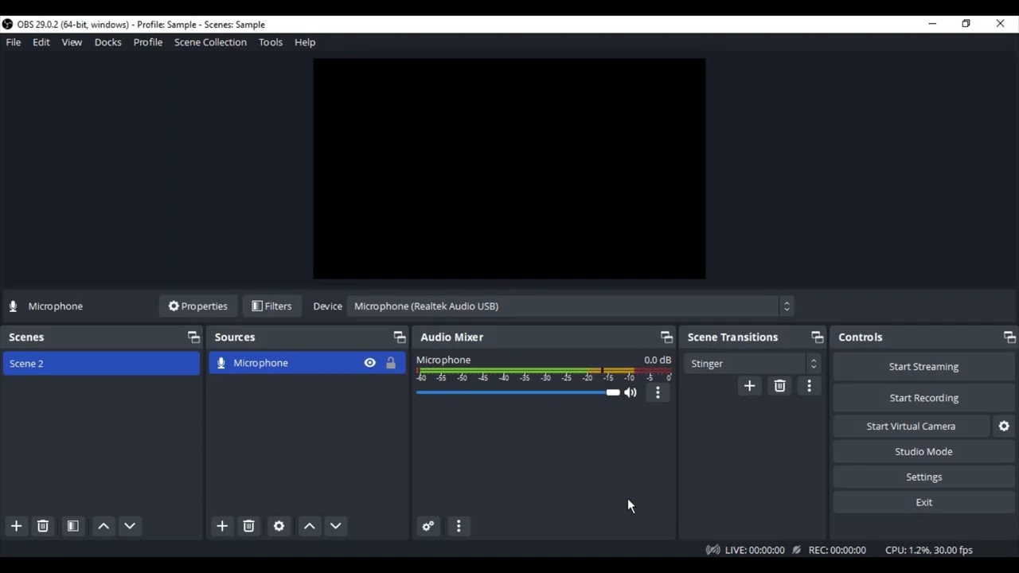This screenshot has height=573, width=1019.
Task: Open the Docks menu
Action: point(108,42)
